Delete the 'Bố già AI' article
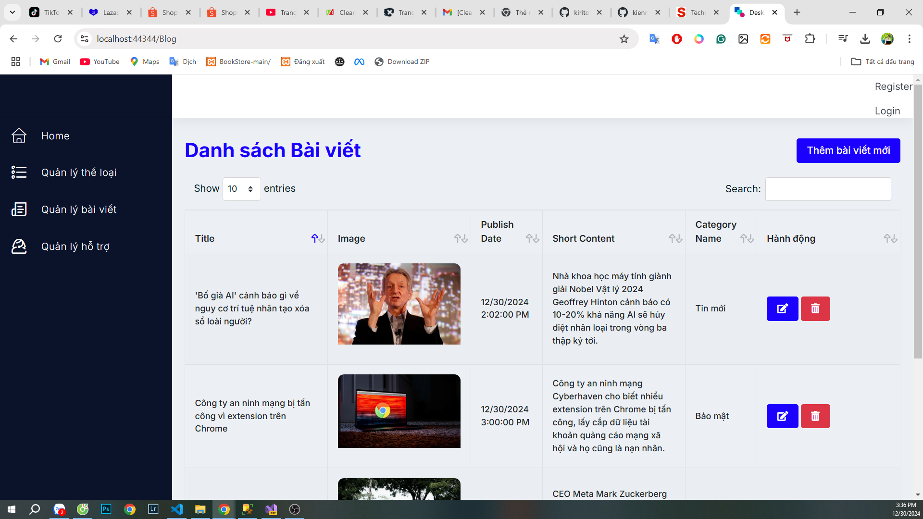Screen dimensions: 923x519 815,309
